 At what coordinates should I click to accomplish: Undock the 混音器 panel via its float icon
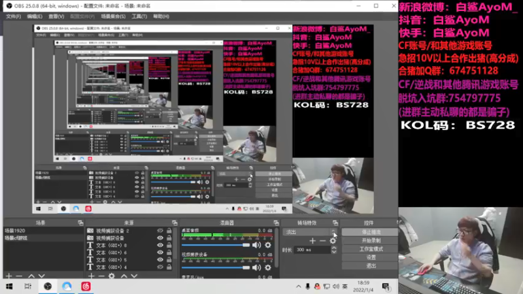click(x=276, y=223)
